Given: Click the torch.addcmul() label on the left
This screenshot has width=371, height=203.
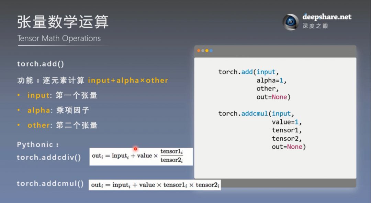Looking at the screenshot, I should [50, 184].
